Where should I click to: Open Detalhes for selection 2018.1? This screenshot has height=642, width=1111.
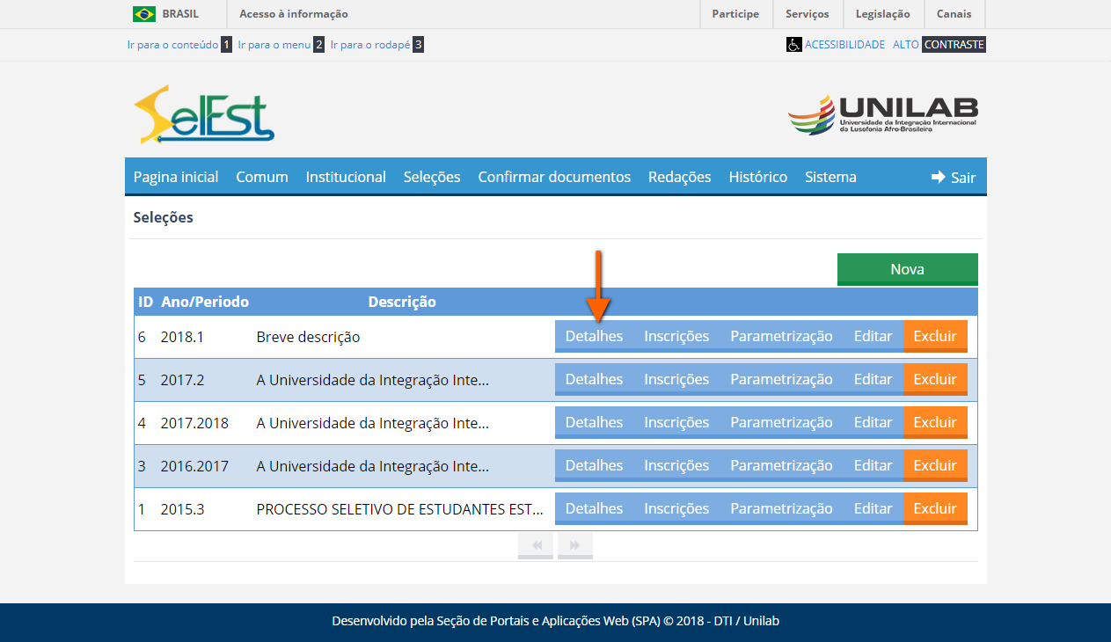[594, 335]
